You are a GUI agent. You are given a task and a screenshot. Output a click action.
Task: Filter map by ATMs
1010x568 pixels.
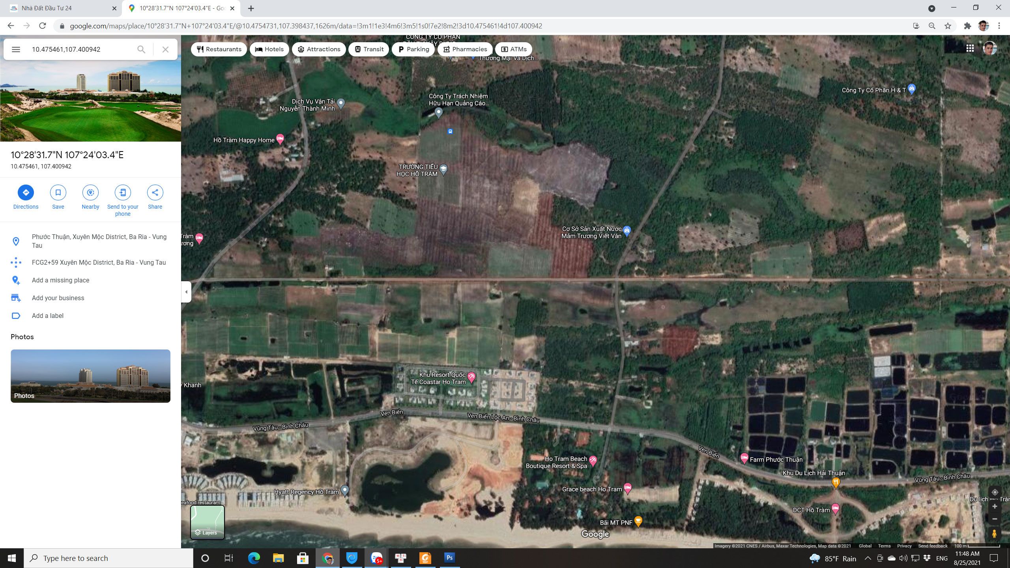click(x=514, y=49)
